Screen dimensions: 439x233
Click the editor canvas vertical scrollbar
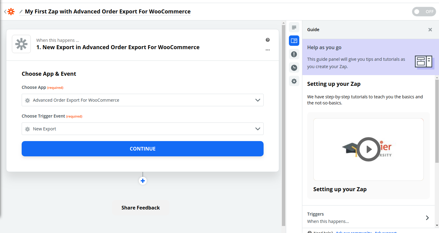pos(283,125)
